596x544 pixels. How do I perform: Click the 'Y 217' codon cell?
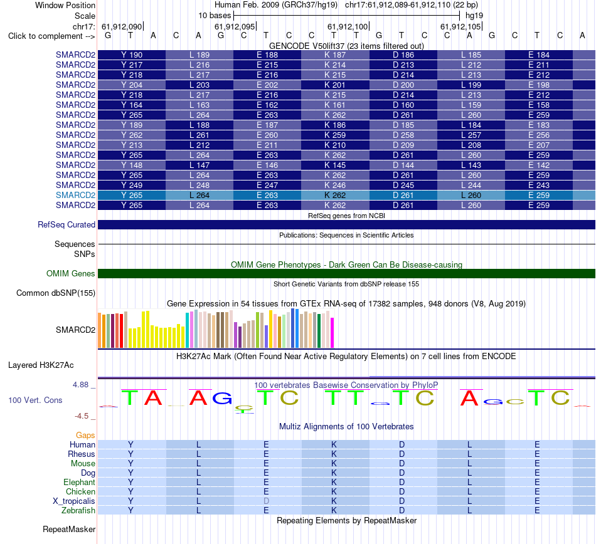132,65
